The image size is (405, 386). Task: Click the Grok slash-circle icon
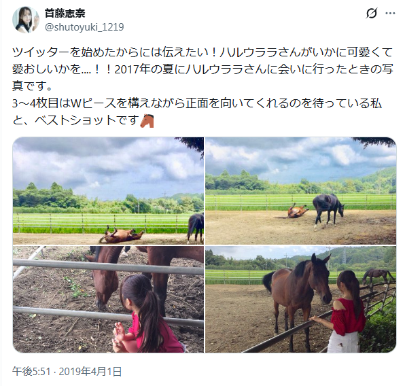[372, 13]
